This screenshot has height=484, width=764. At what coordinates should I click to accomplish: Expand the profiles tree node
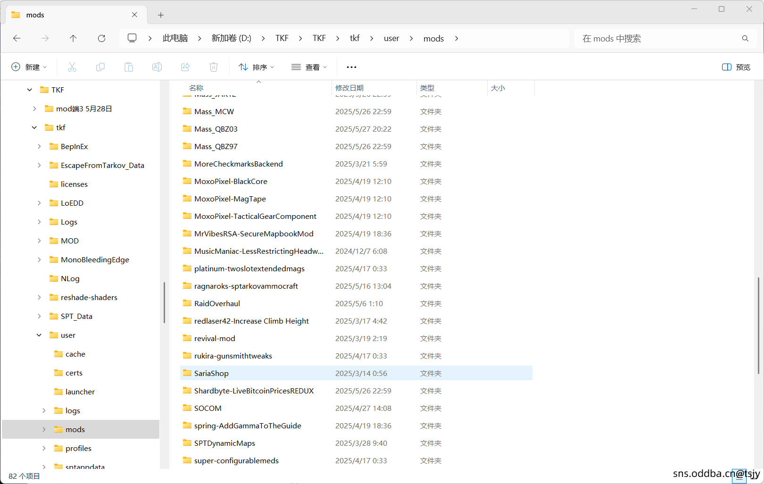(44, 448)
